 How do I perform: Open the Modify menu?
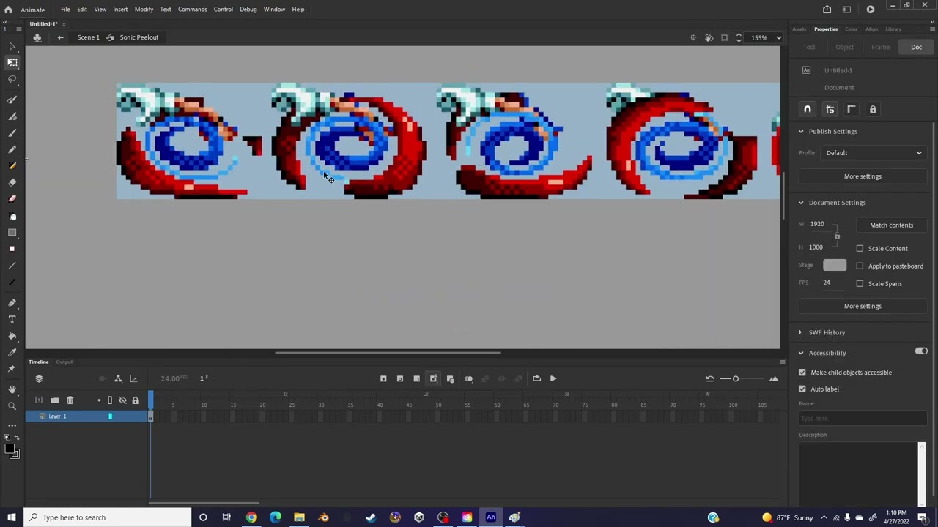pyautogui.click(x=144, y=10)
